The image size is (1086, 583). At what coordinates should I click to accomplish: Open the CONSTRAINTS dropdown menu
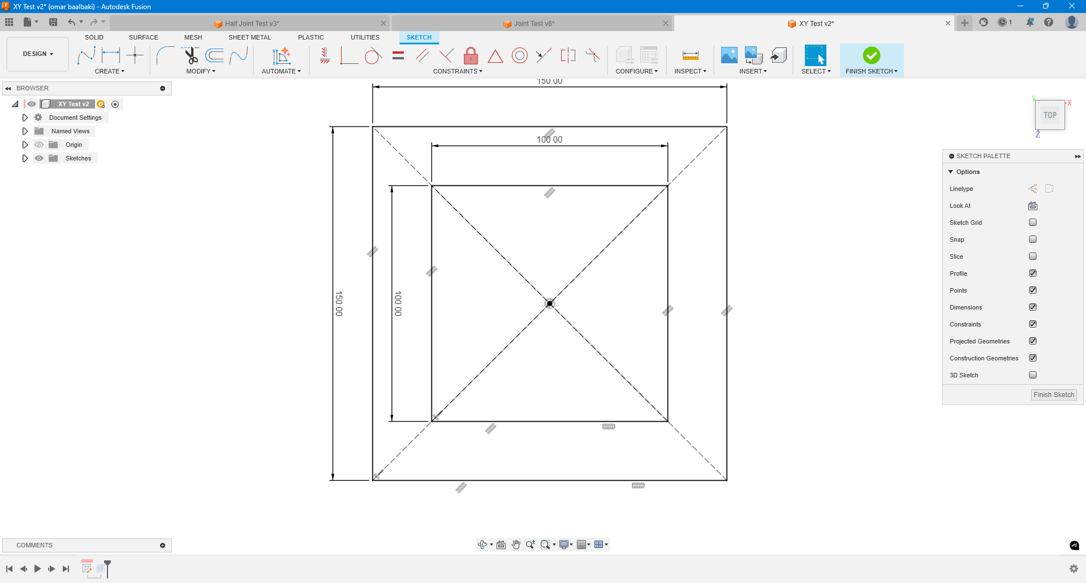458,71
